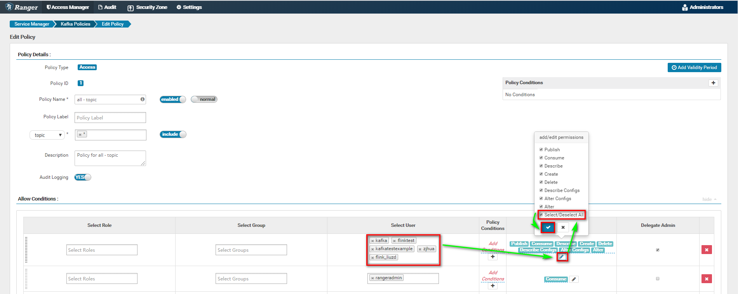
Task: Delete the rangeradmin allow condition row
Action: coord(707,278)
